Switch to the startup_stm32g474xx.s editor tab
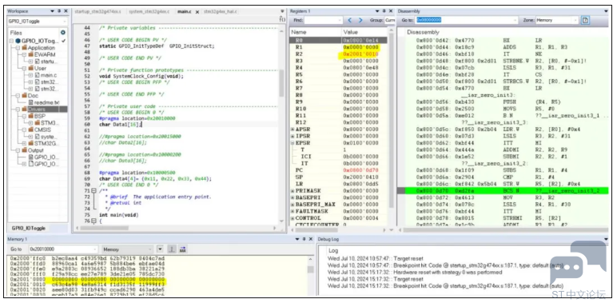The image size is (613, 307). pos(98,11)
